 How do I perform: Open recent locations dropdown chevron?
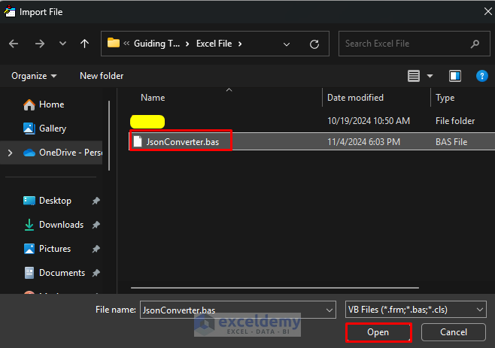[x=63, y=44]
